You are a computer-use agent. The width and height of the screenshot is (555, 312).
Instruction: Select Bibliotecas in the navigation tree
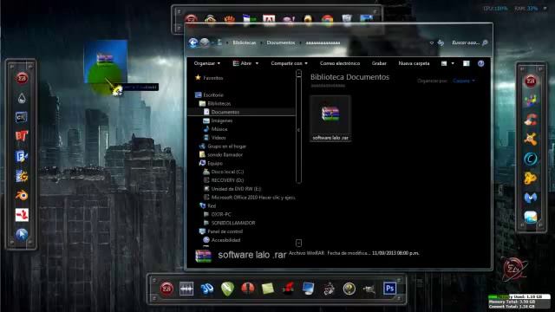pos(219,104)
